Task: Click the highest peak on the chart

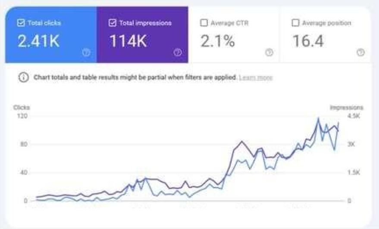Action: coord(318,118)
